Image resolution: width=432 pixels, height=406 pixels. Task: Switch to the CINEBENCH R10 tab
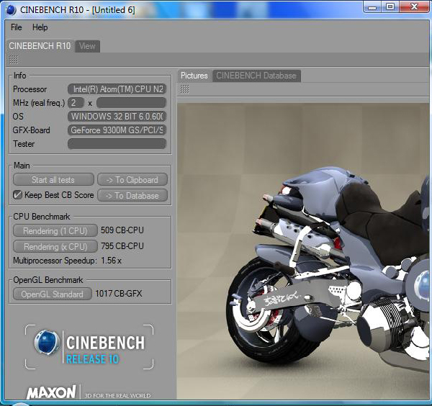tap(40, 46)
